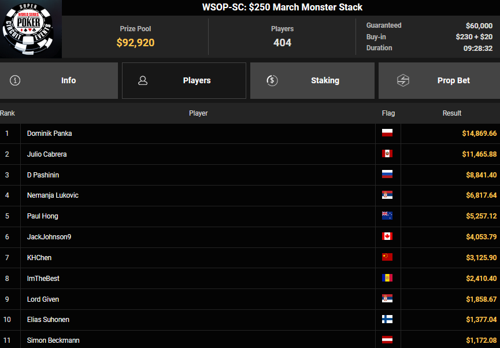Sort by the Rank column header
The image size is (500, 348).
[8, 113]
